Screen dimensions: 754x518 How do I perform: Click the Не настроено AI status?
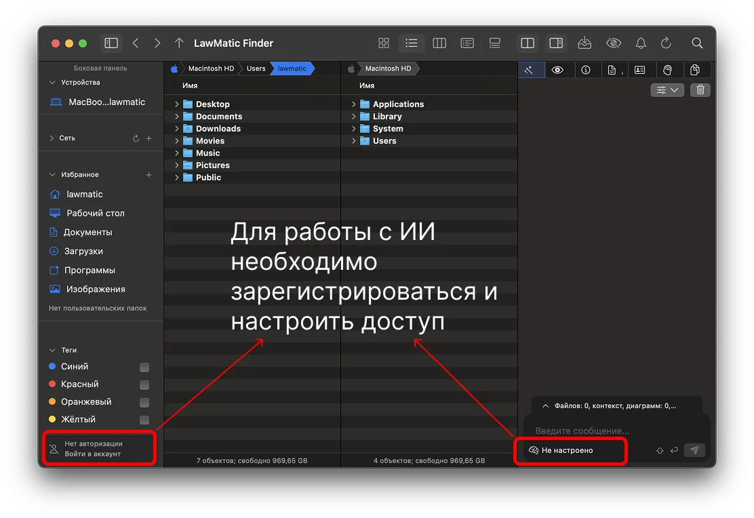click(568, 451)
